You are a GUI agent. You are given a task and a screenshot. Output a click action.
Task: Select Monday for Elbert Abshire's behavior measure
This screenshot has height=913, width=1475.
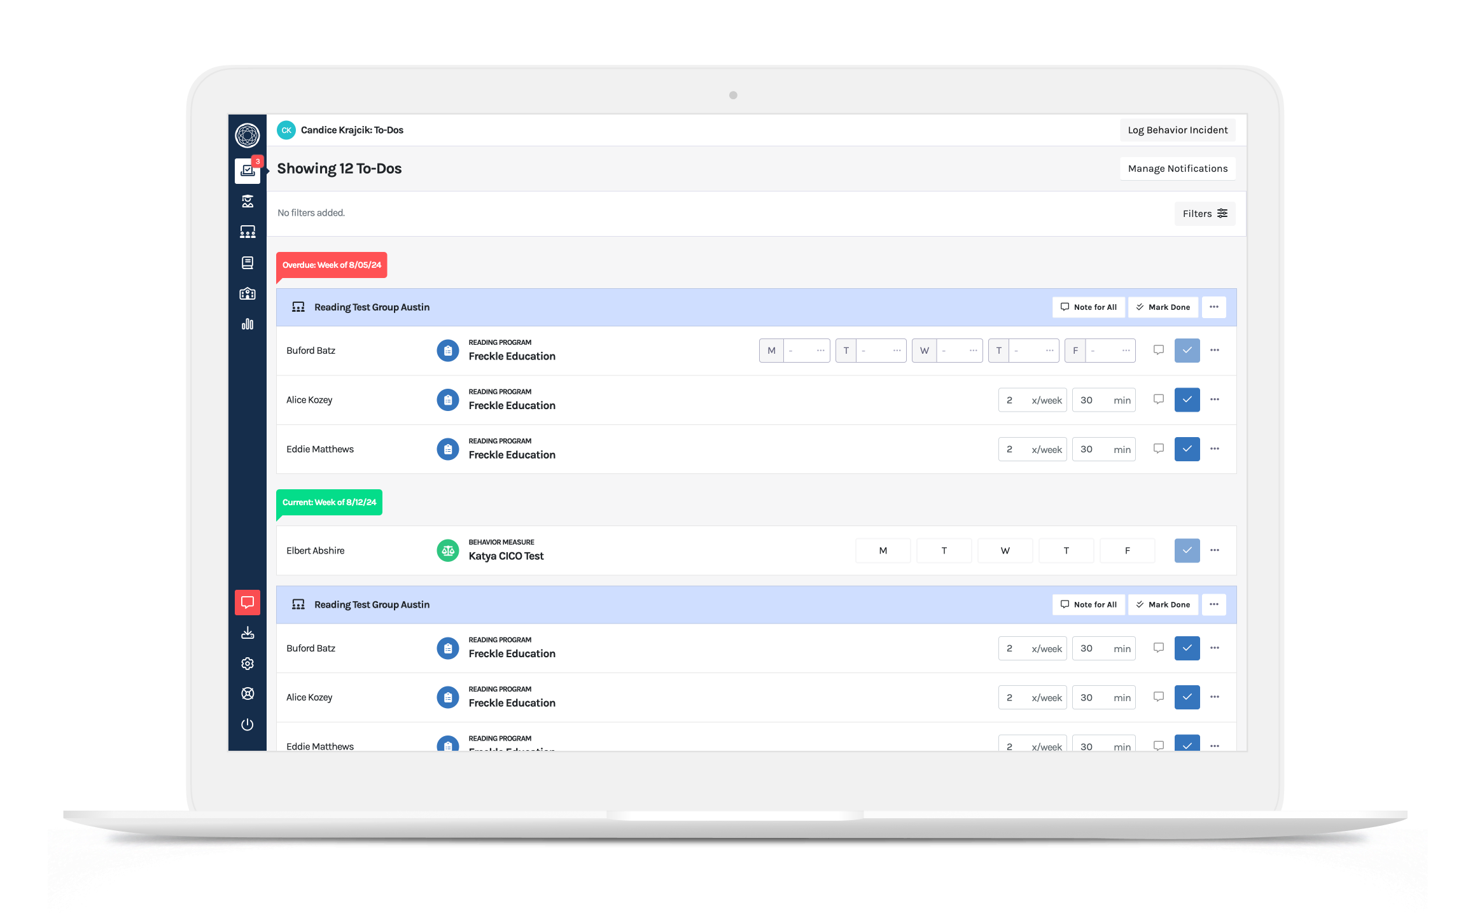coord(883,551)
